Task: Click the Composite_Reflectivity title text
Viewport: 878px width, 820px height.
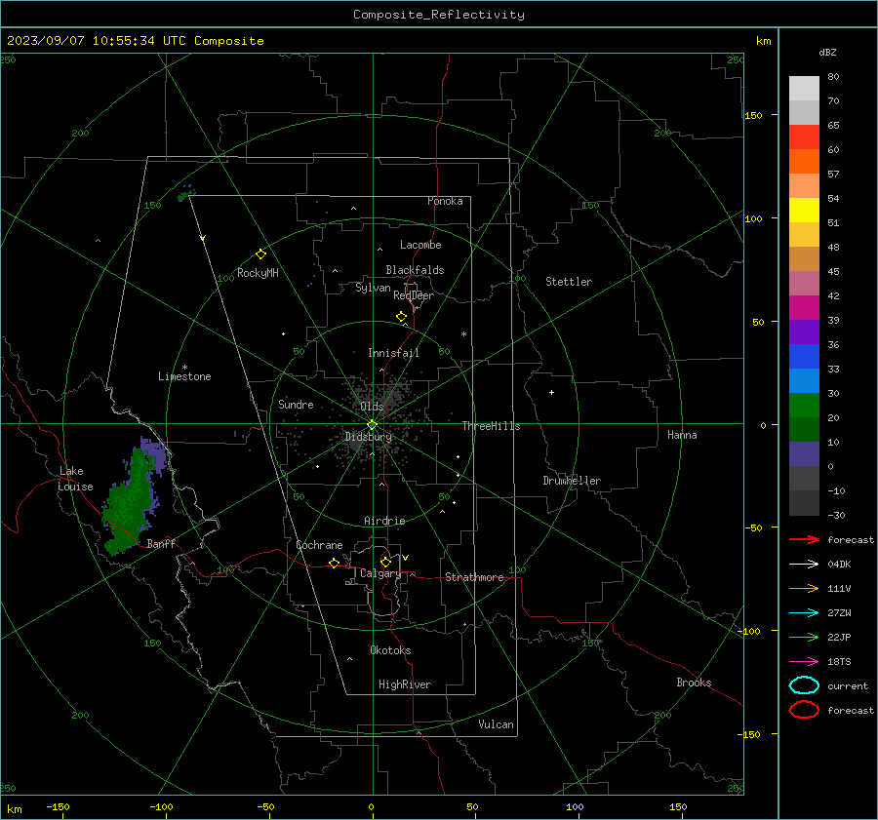Action: tap(439, 15)
